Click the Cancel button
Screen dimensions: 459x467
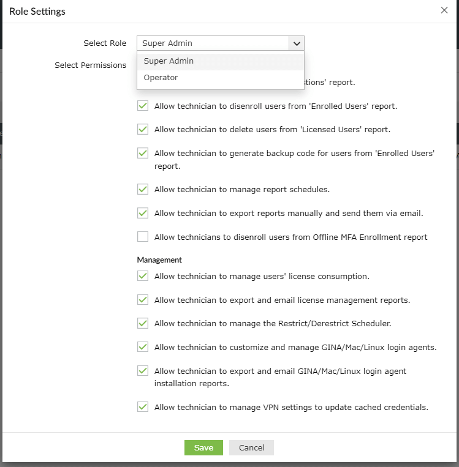pyautogui.click(x=251, y=447)
